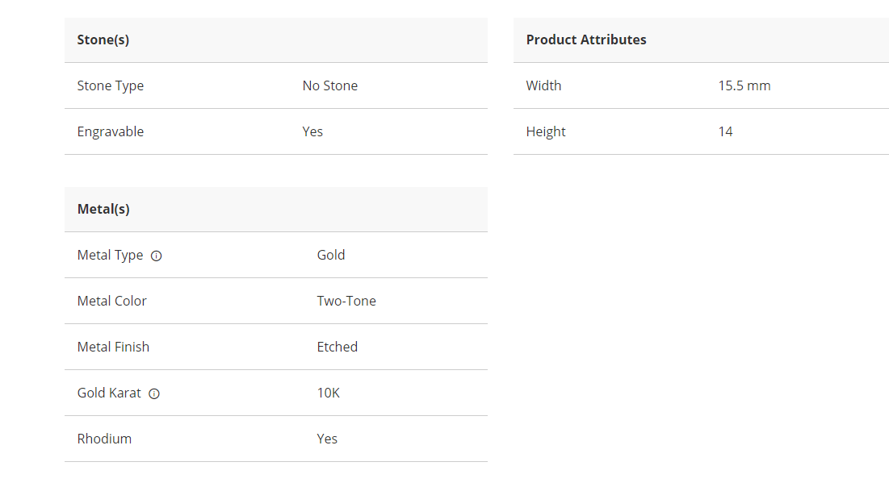Click the 10K gold karat value
The width and height of the screenshot is (889, 487).
[x=328, y=393]
